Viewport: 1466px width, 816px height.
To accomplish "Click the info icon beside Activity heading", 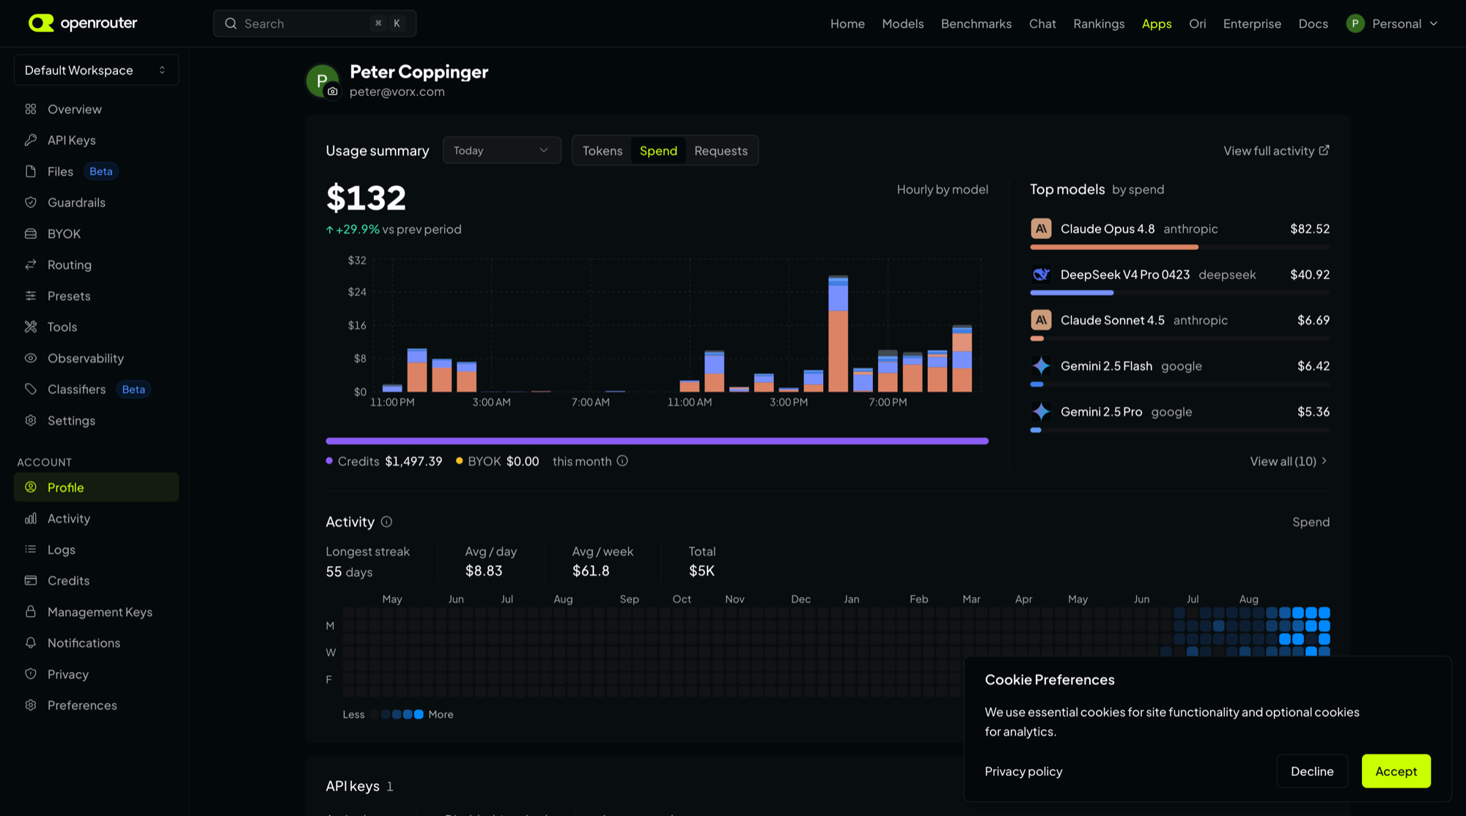I will (x=386, y=522).
